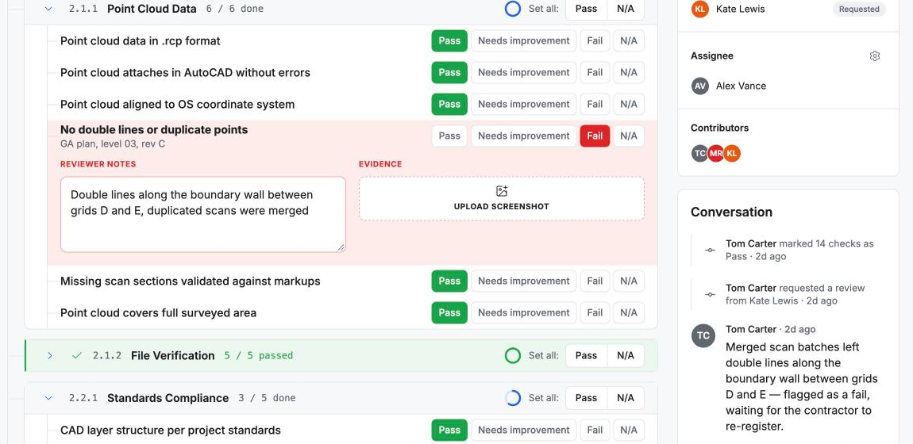Click upload screenshot image icon
The height and width of the screenshot is (444, 913).
pos(501,191)
